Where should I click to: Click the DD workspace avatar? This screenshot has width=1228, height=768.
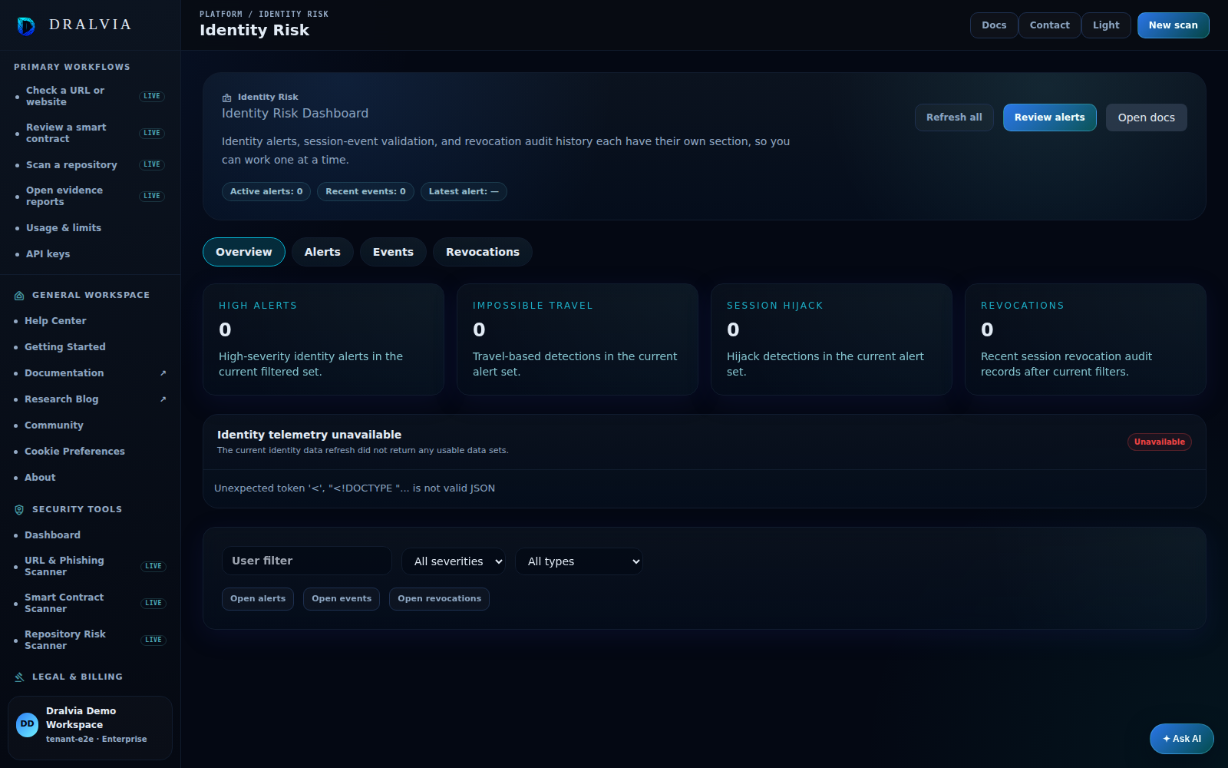pyautogui.click(x=28, y=725)
